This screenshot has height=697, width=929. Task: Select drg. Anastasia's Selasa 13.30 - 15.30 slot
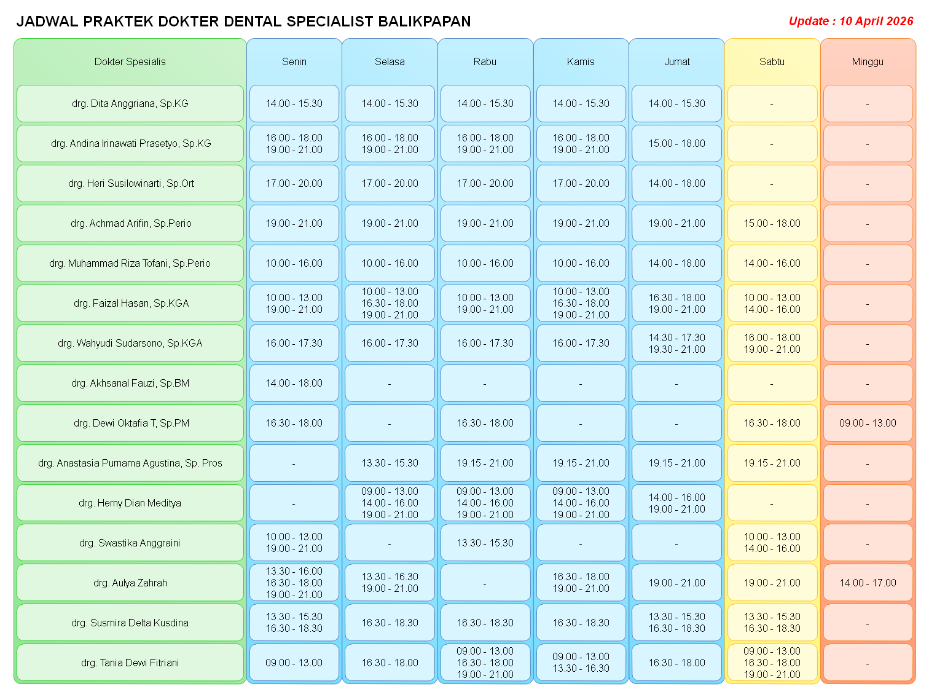pyautogui.click(x=390, y=463)
